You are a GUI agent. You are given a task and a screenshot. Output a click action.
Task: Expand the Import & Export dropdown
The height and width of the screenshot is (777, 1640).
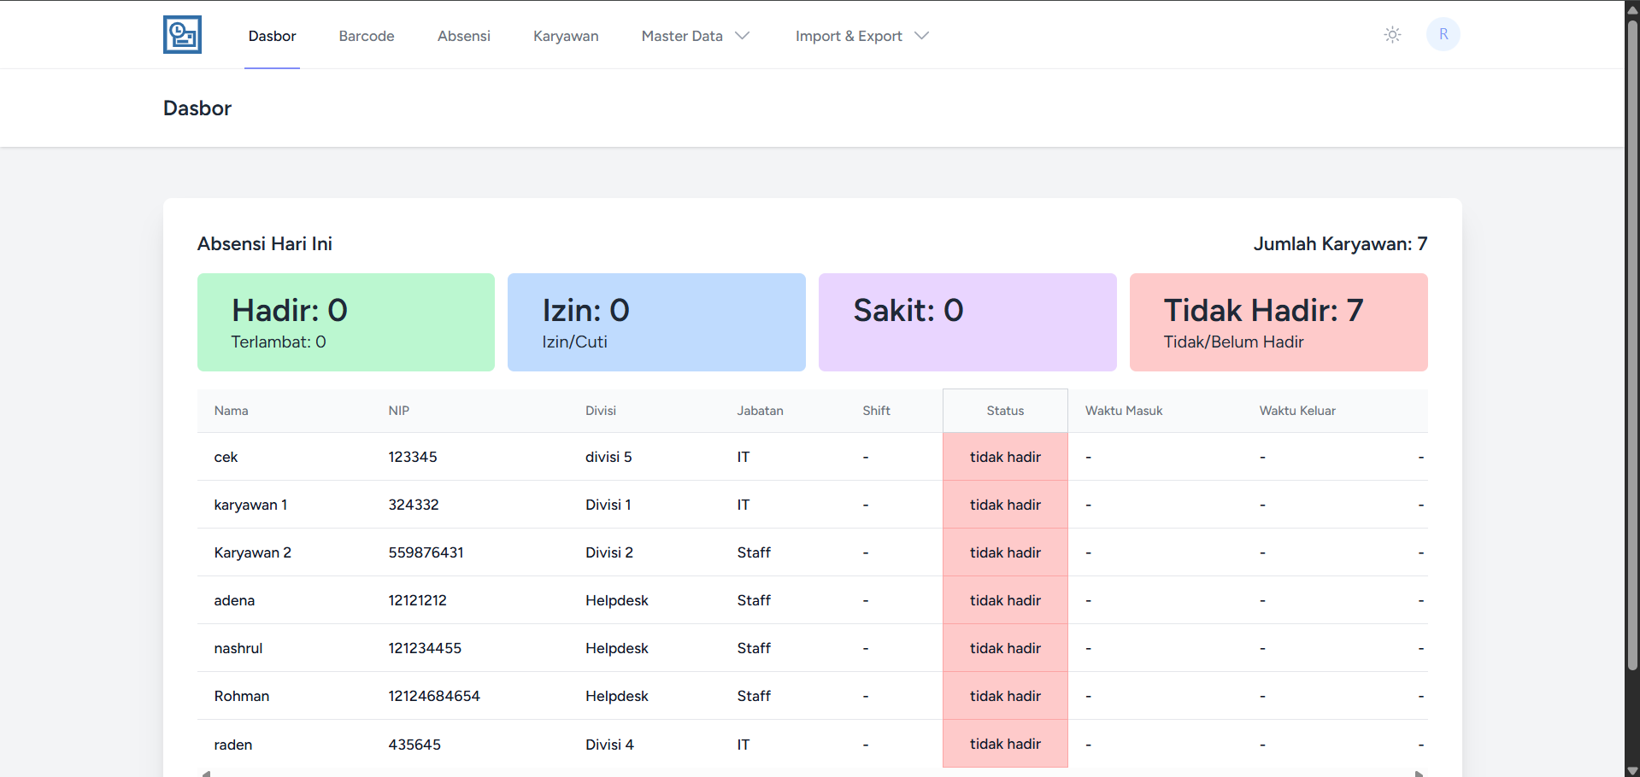861,36
